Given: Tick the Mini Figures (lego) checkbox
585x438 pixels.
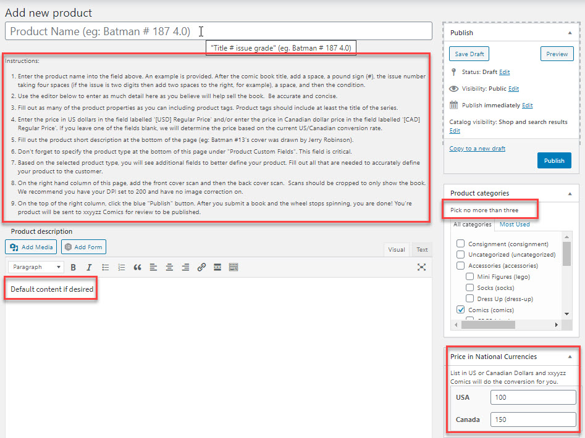Looking at the screenshot, I should tap(469, 277).
